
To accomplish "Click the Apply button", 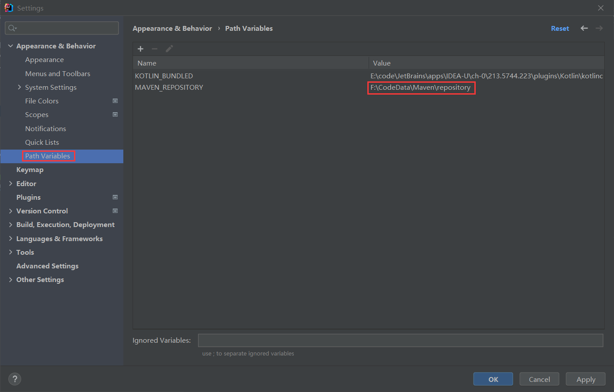I will coord(585,379).
